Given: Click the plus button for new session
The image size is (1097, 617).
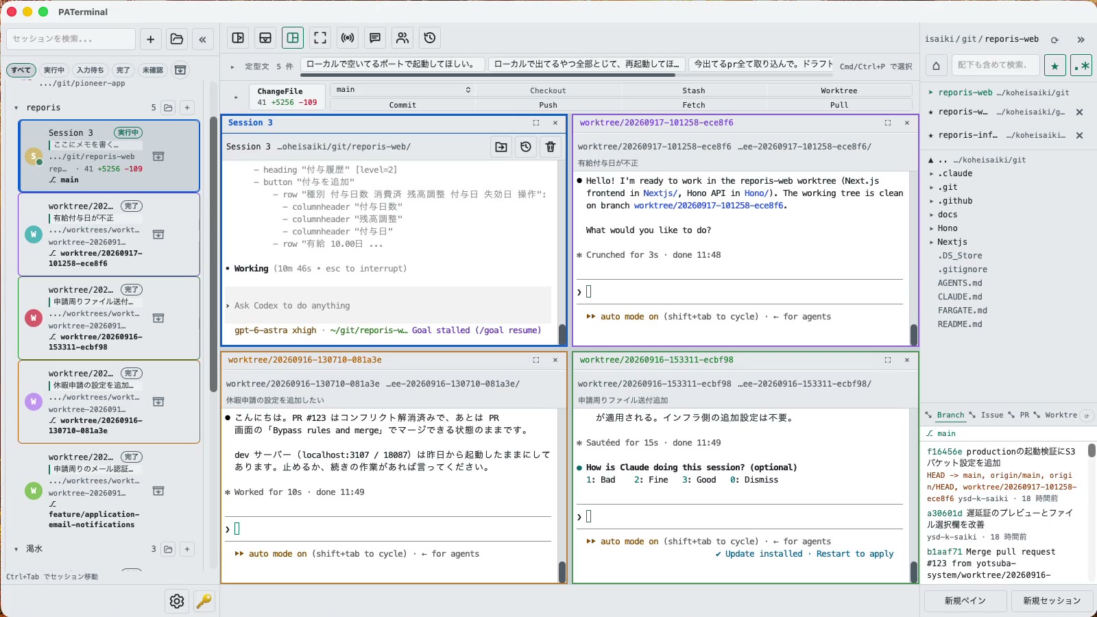Looking at the screenshot, I should [x=151, y=39].
